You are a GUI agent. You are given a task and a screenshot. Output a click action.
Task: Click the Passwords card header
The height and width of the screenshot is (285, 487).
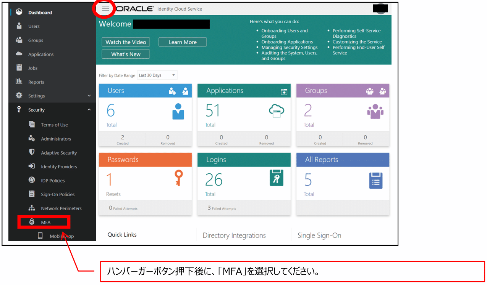point(145,160)
